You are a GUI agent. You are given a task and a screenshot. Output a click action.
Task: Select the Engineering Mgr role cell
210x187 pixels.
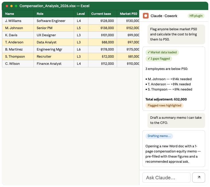[54, 49]
